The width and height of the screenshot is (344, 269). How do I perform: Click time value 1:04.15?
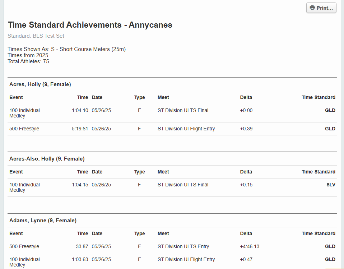coord(80,185)
